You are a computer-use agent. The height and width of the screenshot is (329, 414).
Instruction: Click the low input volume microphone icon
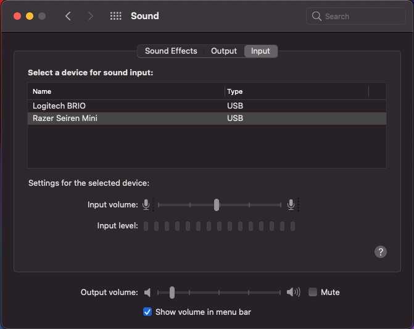(146, 205)
